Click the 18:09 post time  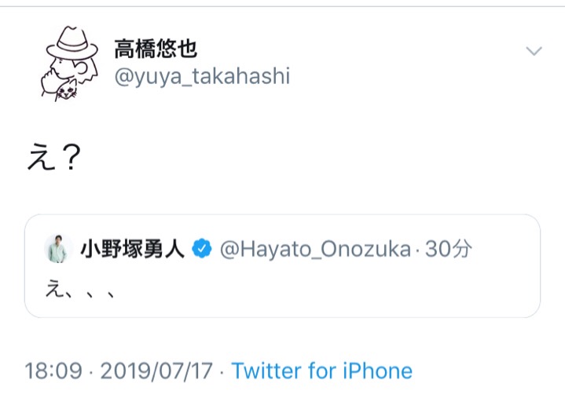[x=53, y=371]
